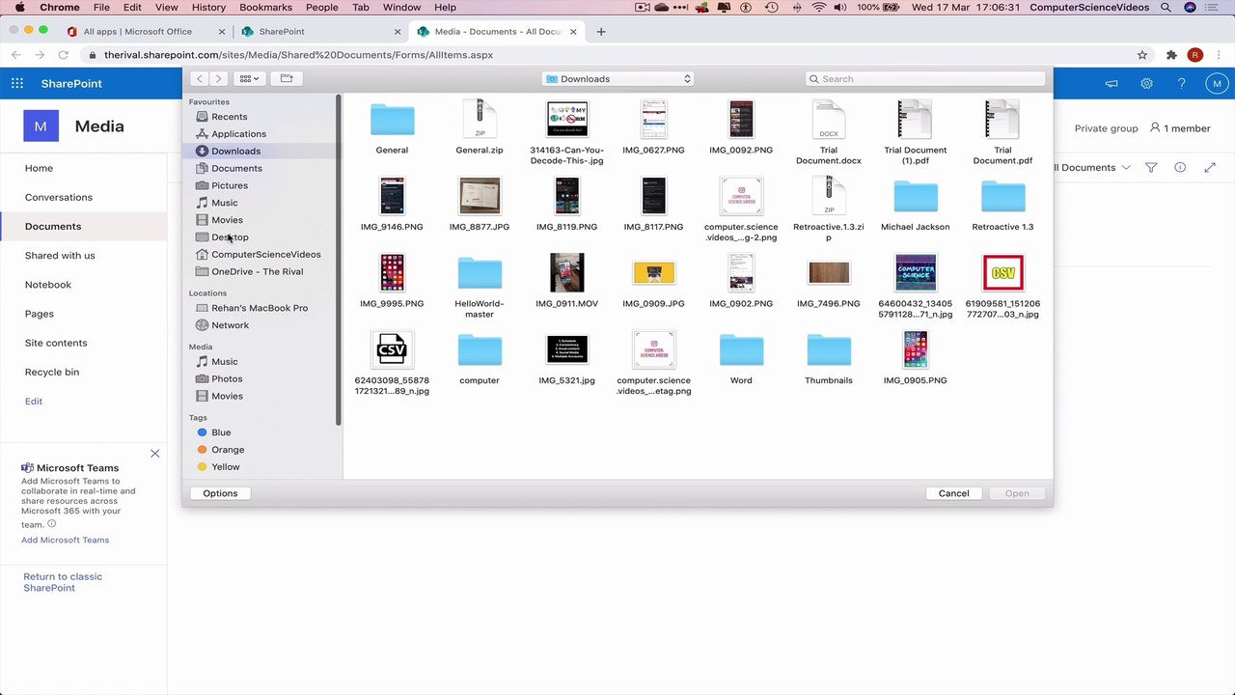
Task: Select the IMG_0911.MOV video thumbnail
Action: [567, 273]
